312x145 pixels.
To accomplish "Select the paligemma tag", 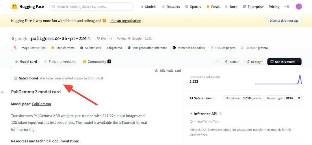I will tap(114, 48).
